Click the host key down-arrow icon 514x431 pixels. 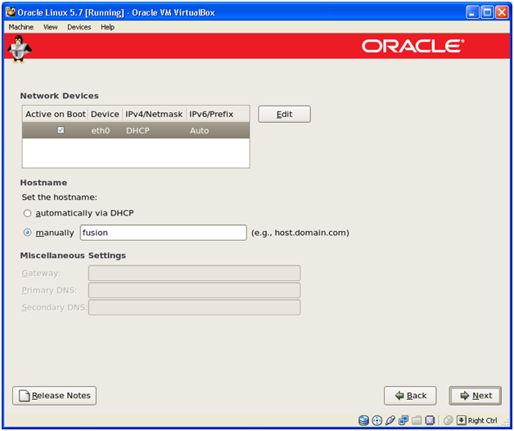click(462, 420)
